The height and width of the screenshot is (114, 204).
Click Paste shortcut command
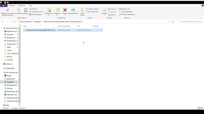[35, 14]
